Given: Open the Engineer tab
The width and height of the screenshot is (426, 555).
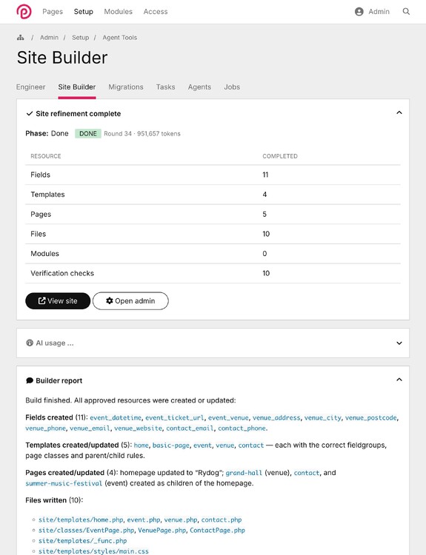Looking at the screenshot, I should 31,87.
